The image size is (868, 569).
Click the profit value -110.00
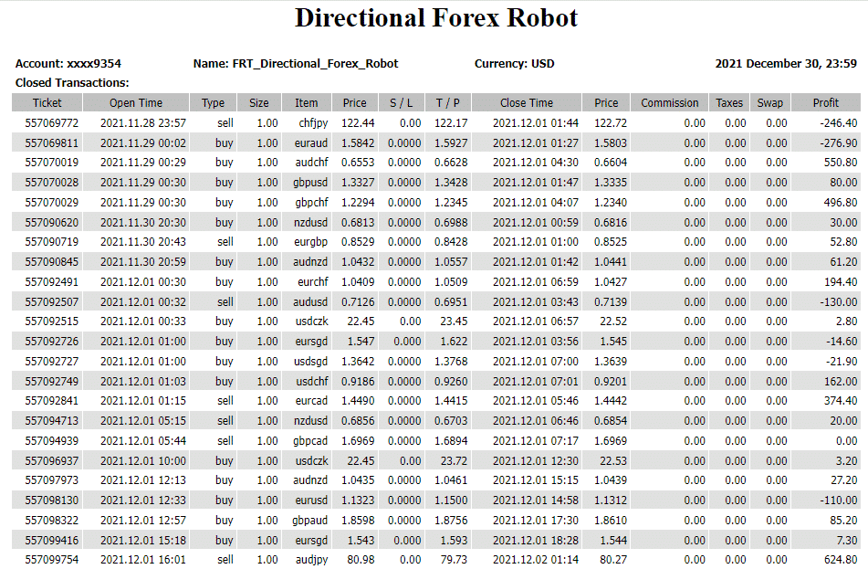pyautogui.click(x=838, y=500)
